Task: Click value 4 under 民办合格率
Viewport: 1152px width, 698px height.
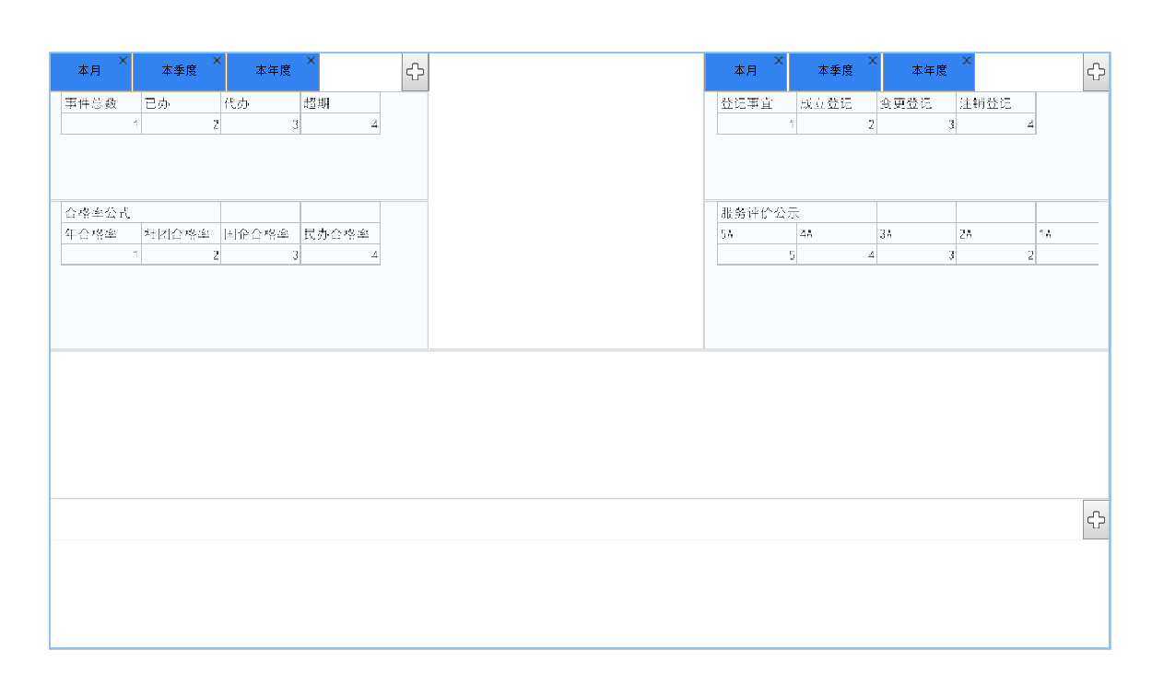Action: click(x=340, y=255)
